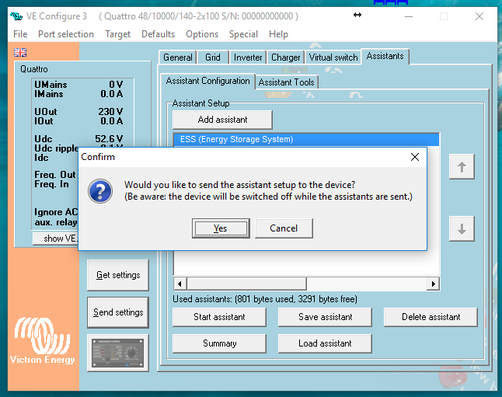Click the Quattro panel label

point(34,69)
